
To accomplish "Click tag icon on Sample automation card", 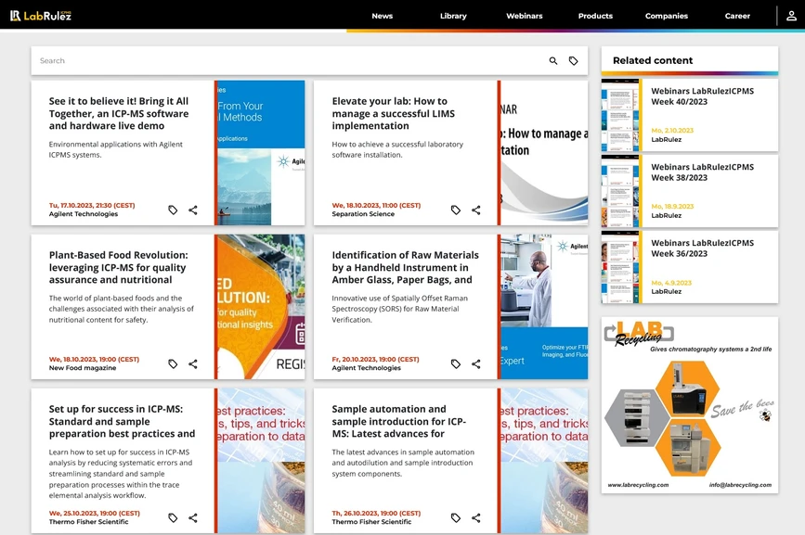I will (456, 518).
